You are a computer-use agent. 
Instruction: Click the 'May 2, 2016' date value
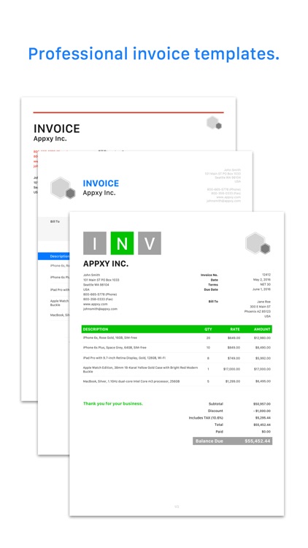[x=262, y=280]
